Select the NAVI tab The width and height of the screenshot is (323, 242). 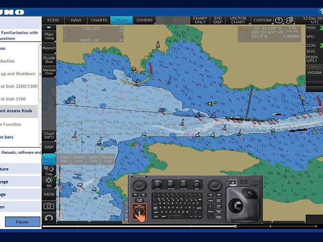(x=76, y=20)
